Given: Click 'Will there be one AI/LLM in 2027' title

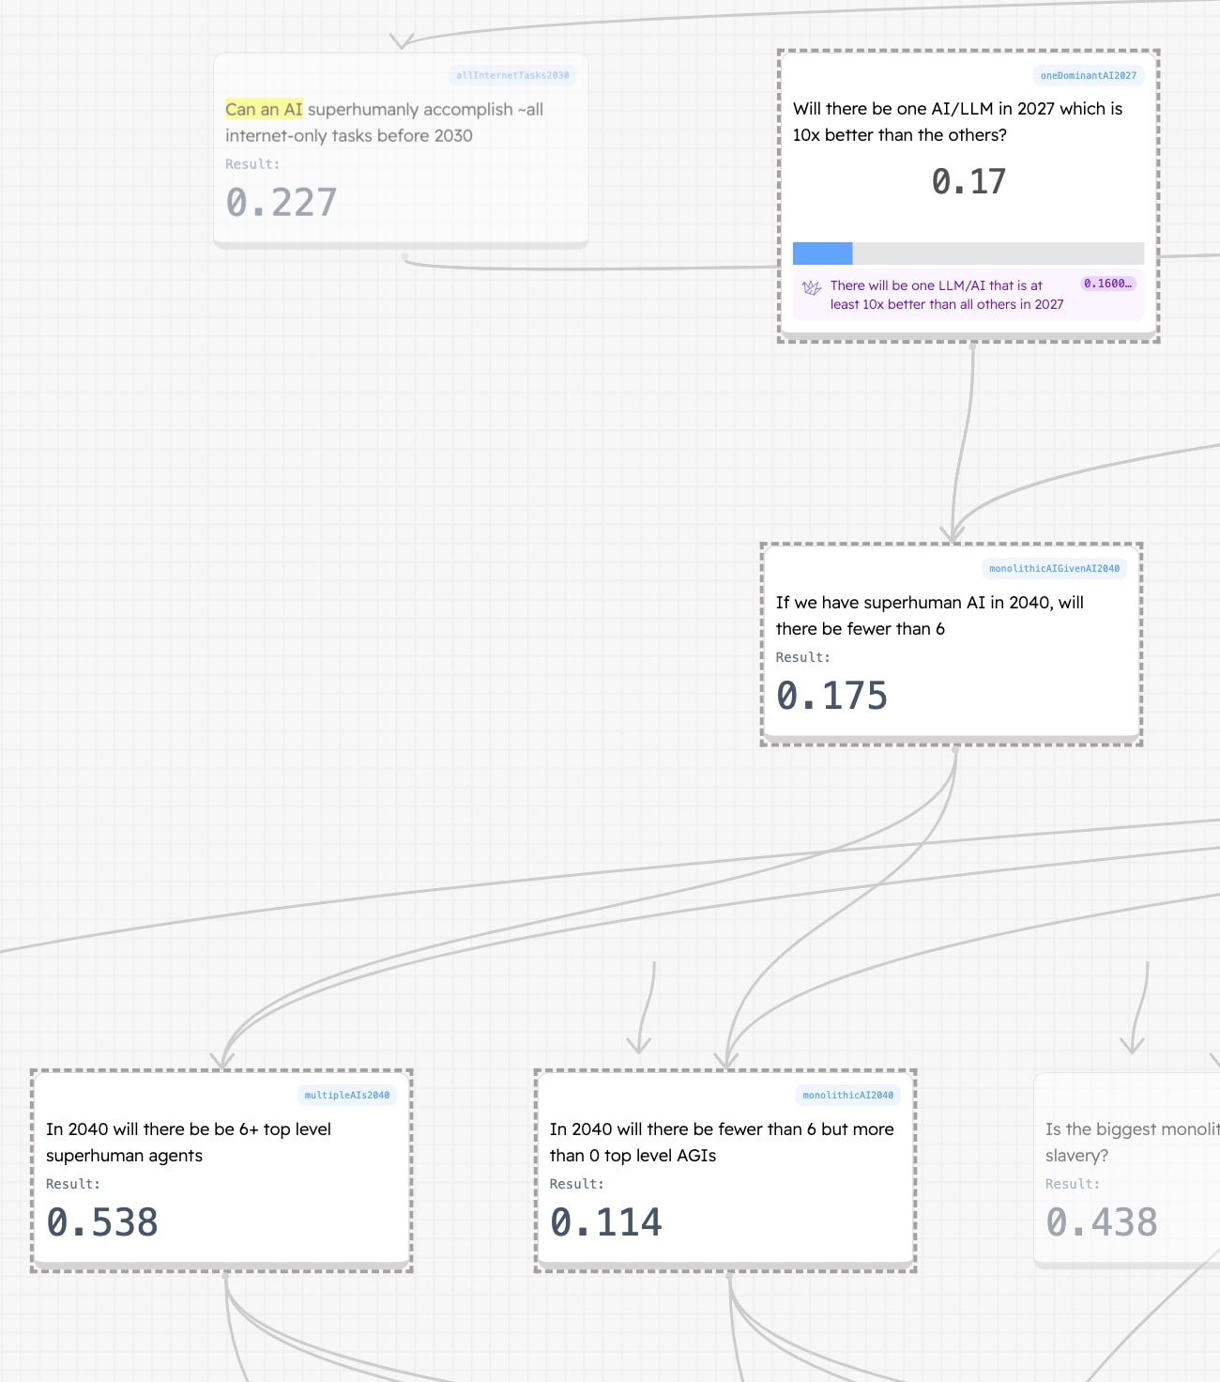Looking at the screenshot, I should click(957, 122).
